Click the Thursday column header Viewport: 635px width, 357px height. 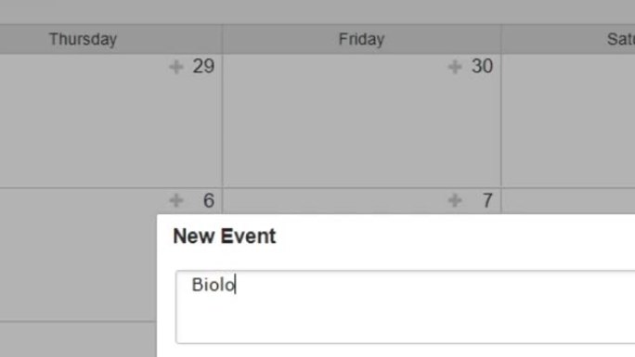tap(83, 39)
